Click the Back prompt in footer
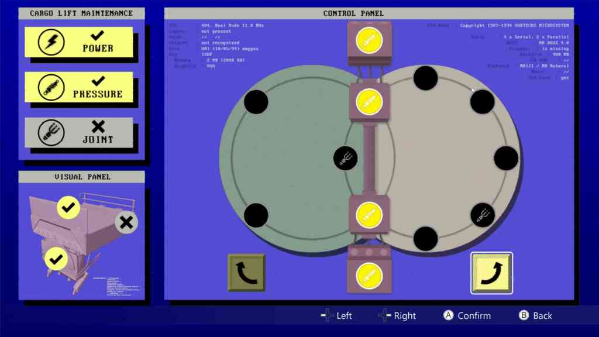The image size is (599, 337). (536, 315)
